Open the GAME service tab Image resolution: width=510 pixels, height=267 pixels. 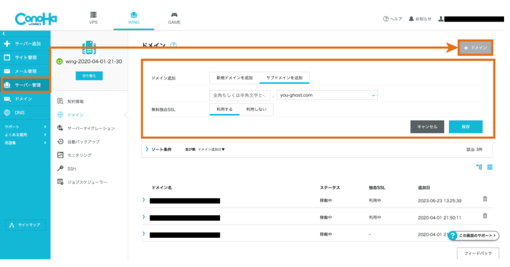pos(174,18)
